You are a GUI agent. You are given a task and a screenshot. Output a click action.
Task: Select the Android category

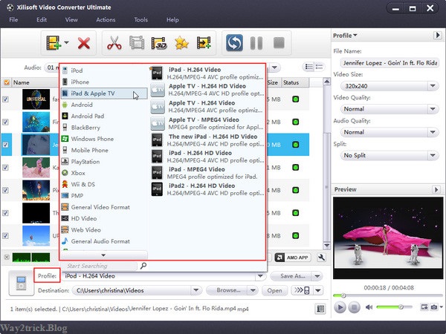pyautogui.click(x=104, y=105)
